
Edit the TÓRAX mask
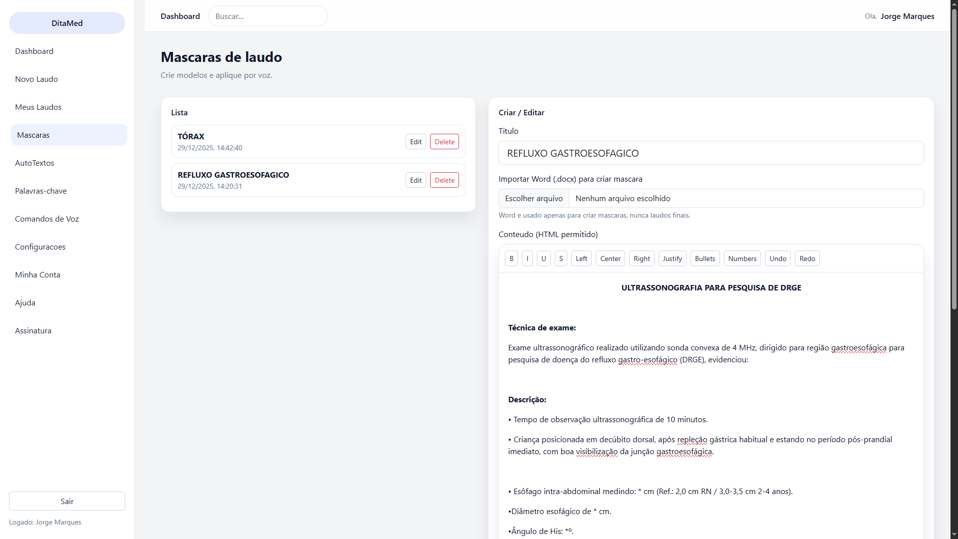(x=416, y=142)
